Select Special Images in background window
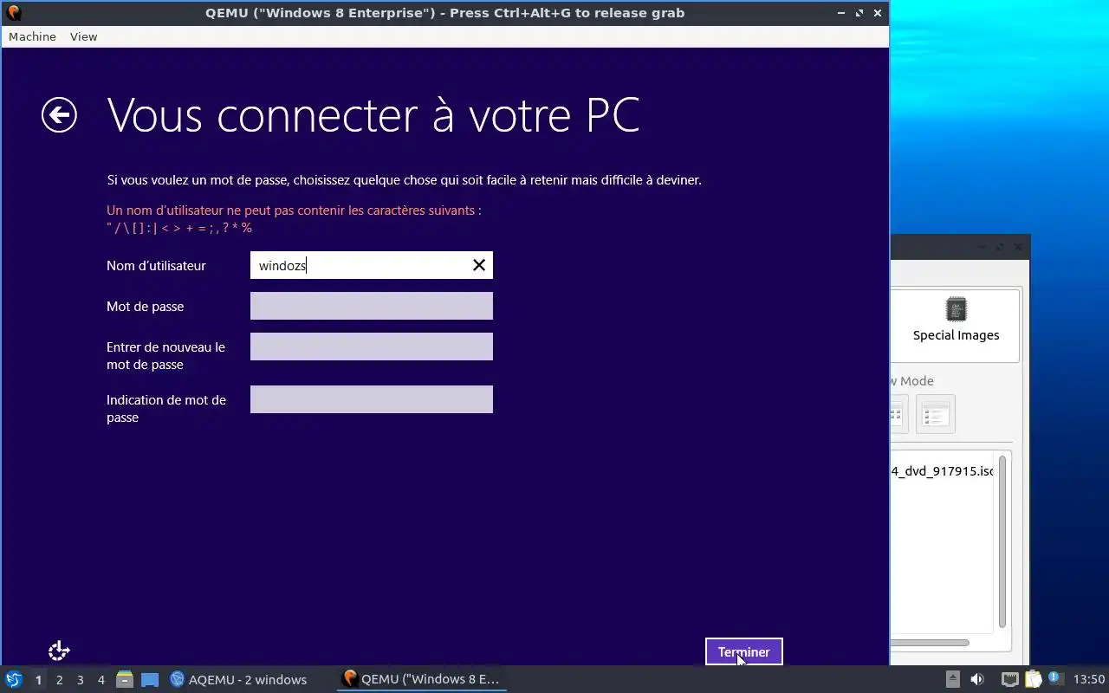The image size is (1109, 693). (x=956, y=324)
